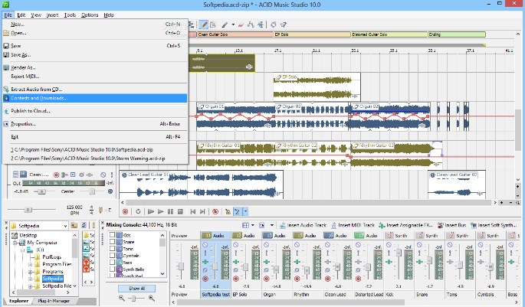Choose Extract Audio from CD
The width and height of the screenshot is (525, 307).
tap(95, 90)
